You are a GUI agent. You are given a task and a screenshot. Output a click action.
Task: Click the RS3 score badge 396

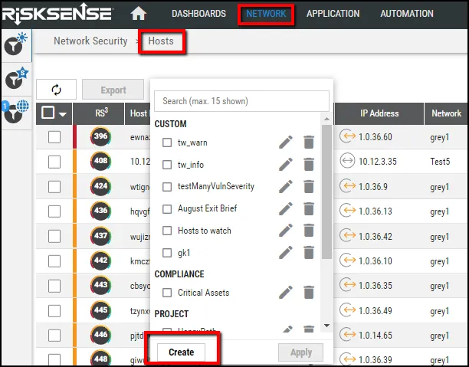pyautogui.click(x=100, y=136)
